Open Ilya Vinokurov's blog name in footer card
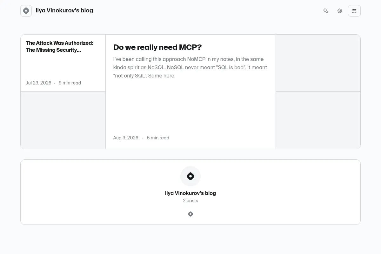Image resolution: width=381 pixels, height=254 pixels. point(190,193)
